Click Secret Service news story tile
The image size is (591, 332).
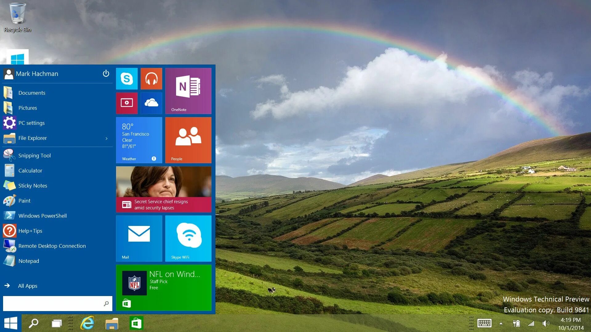click(x=164, y=190)
